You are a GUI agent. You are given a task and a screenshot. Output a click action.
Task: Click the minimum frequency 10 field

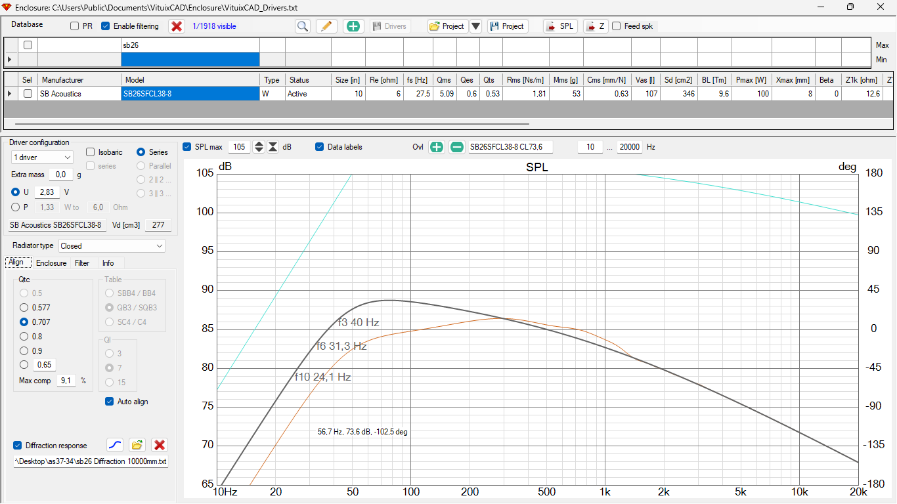(590, 147)
